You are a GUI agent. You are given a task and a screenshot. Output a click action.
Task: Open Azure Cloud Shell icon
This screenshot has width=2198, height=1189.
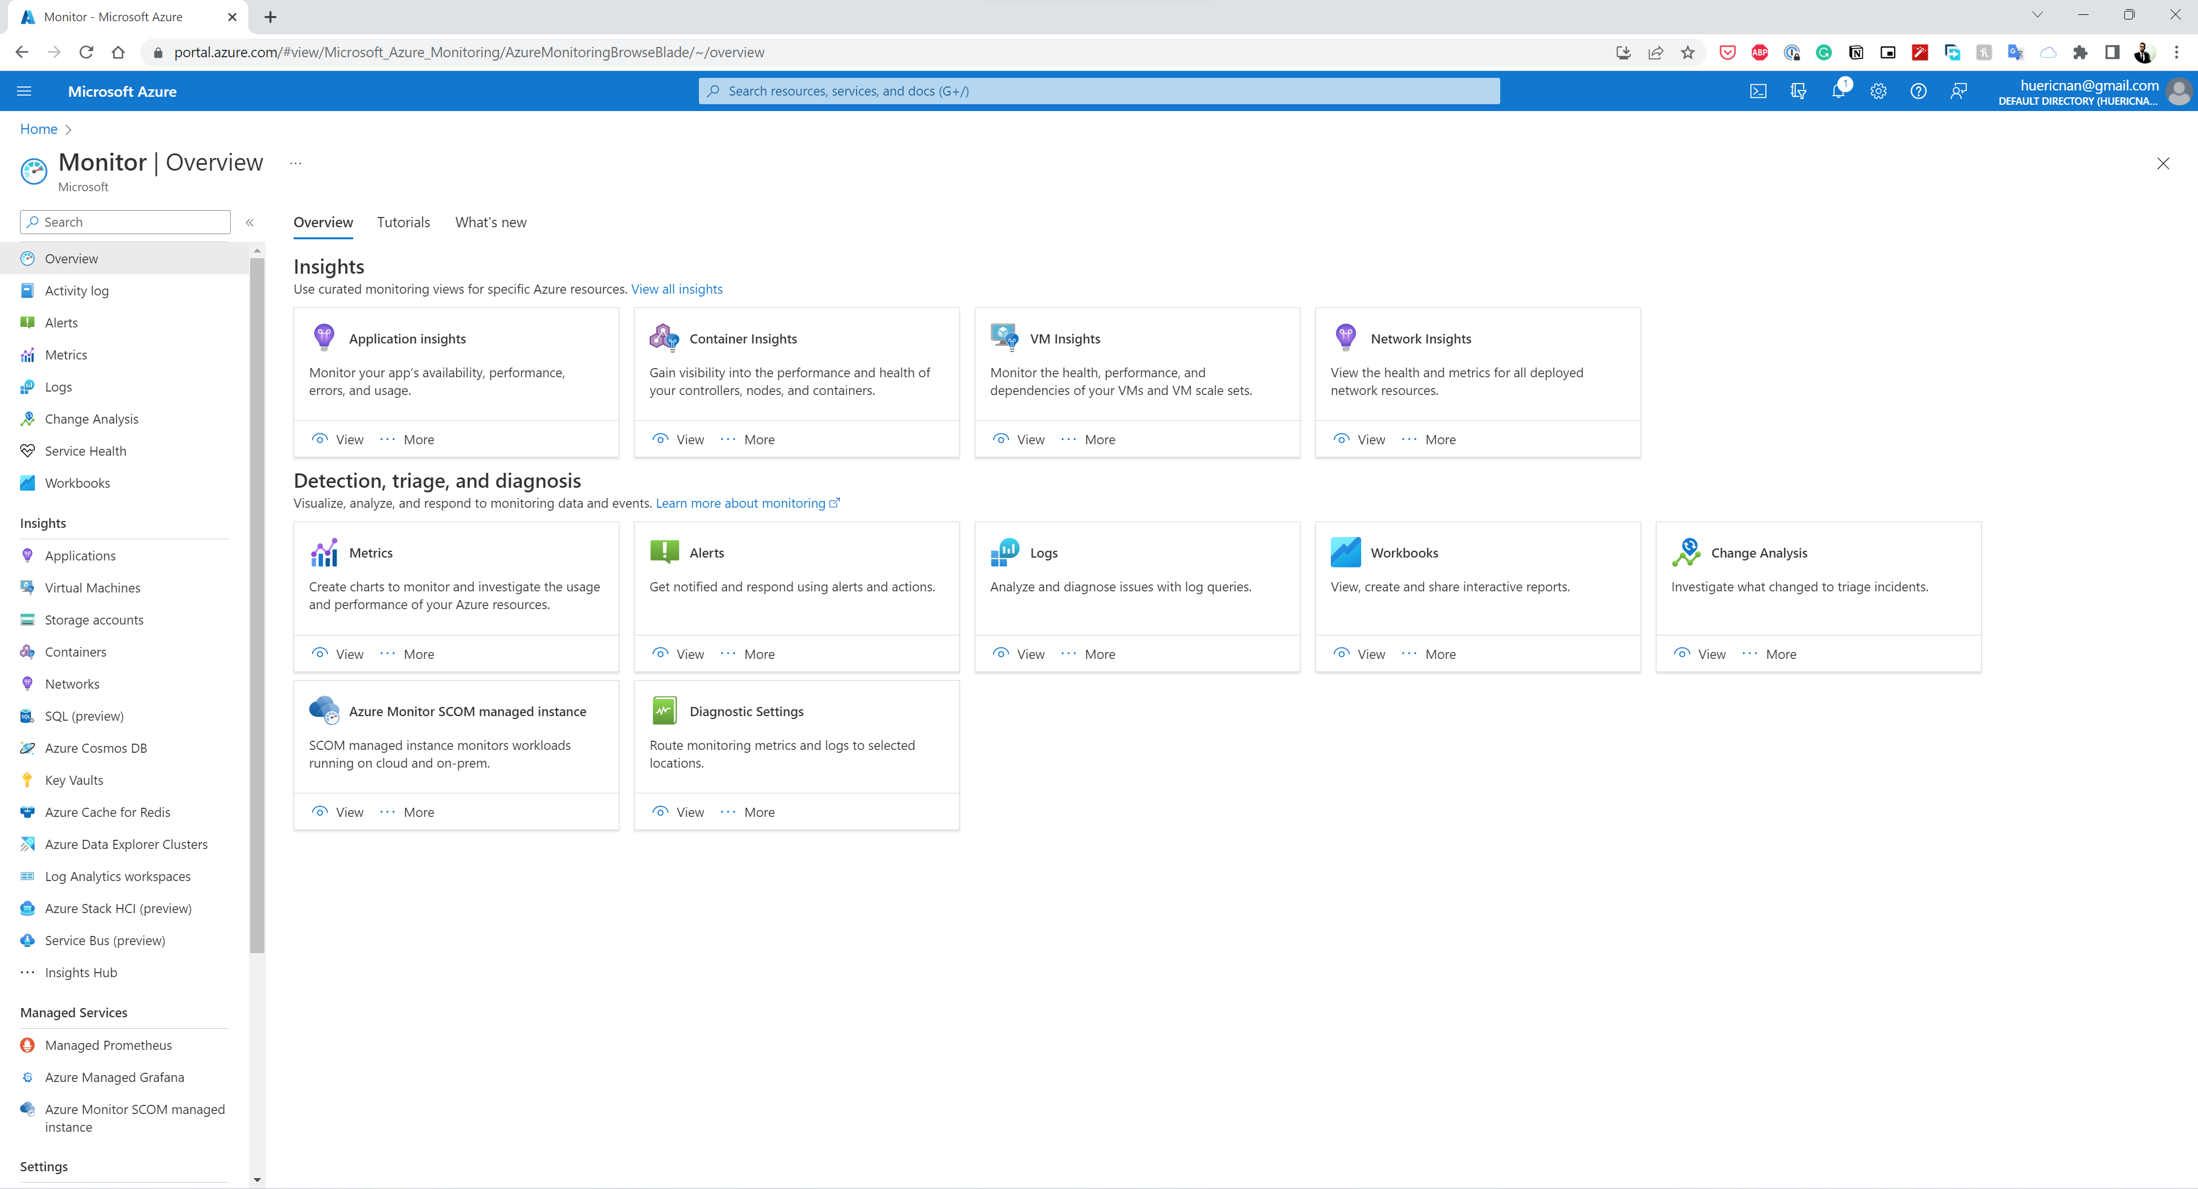tap(1758, 92)
